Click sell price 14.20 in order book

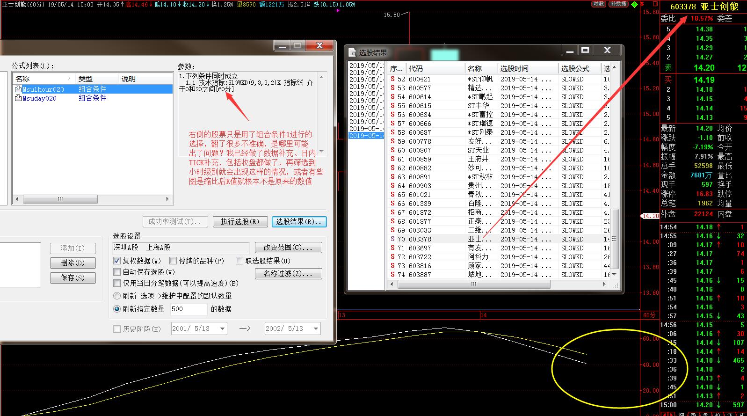703,67
